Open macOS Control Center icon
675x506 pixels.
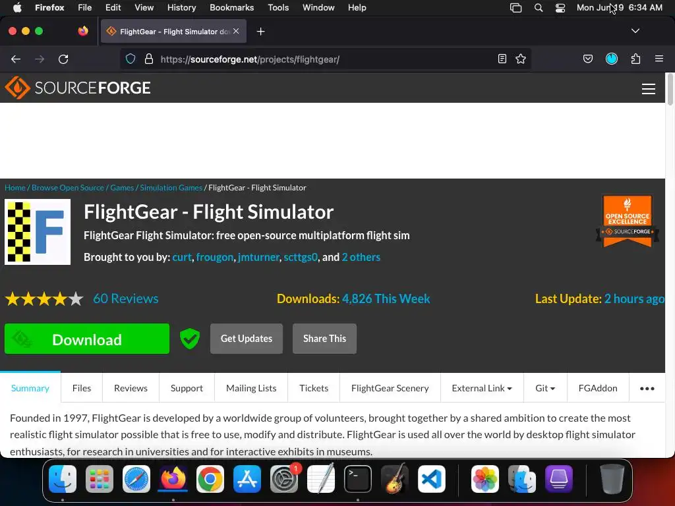(x=560, y=8)
